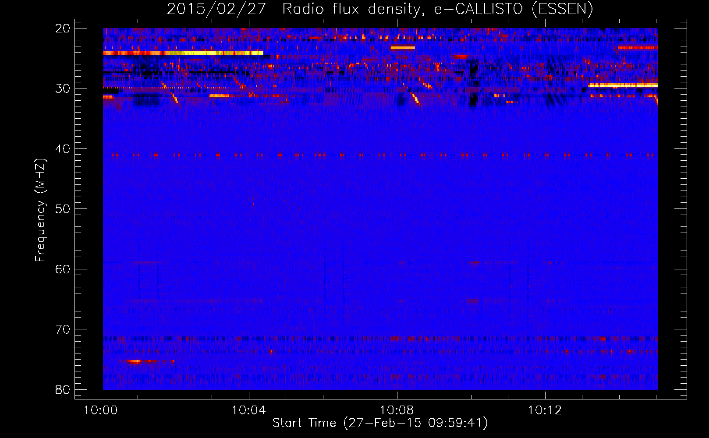Image resolution: width=709 pixels, height=438 pixels.
Task: Click the 40 frequency tick label
Action: (x=63, y=149)
